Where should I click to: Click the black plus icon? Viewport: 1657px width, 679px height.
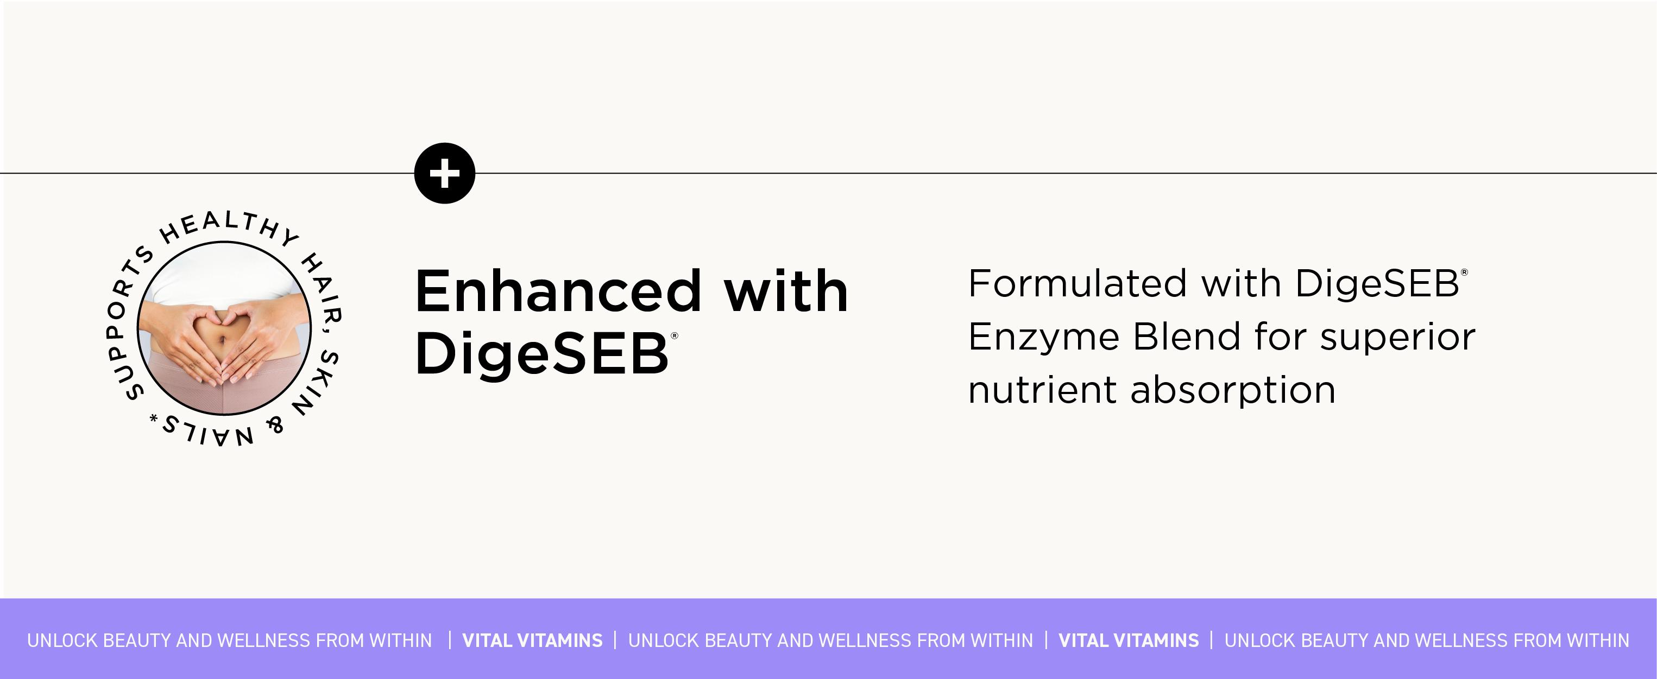point(444,174)
